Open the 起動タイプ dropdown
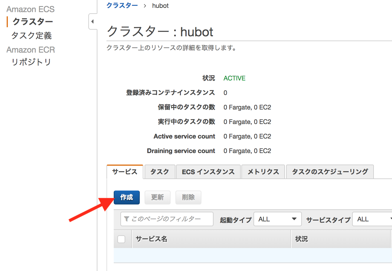 pos(278,219)
